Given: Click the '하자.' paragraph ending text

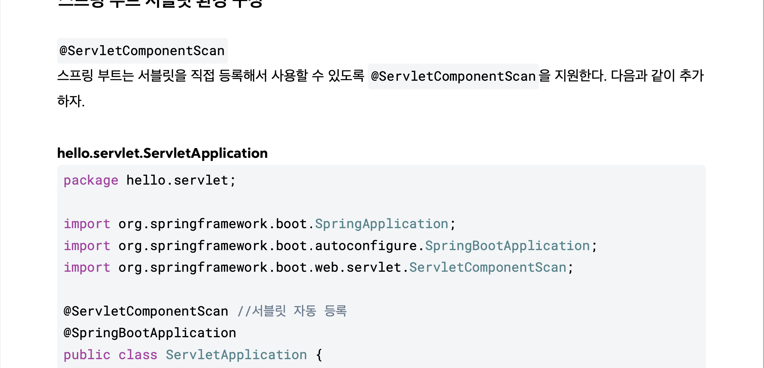Looking at the screenshot, I should tap(71, 101).
